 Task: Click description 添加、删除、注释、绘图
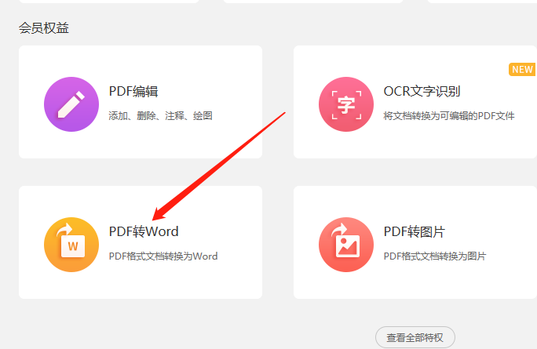(161, 115)
